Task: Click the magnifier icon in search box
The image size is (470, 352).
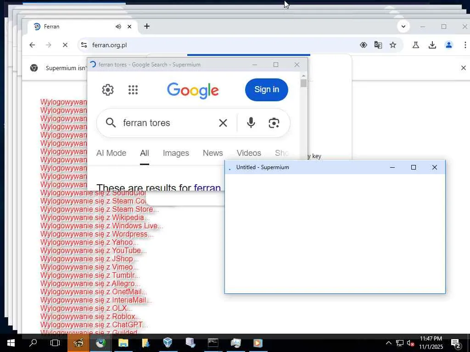Action: pyautogui.click(x=111, y=123)
